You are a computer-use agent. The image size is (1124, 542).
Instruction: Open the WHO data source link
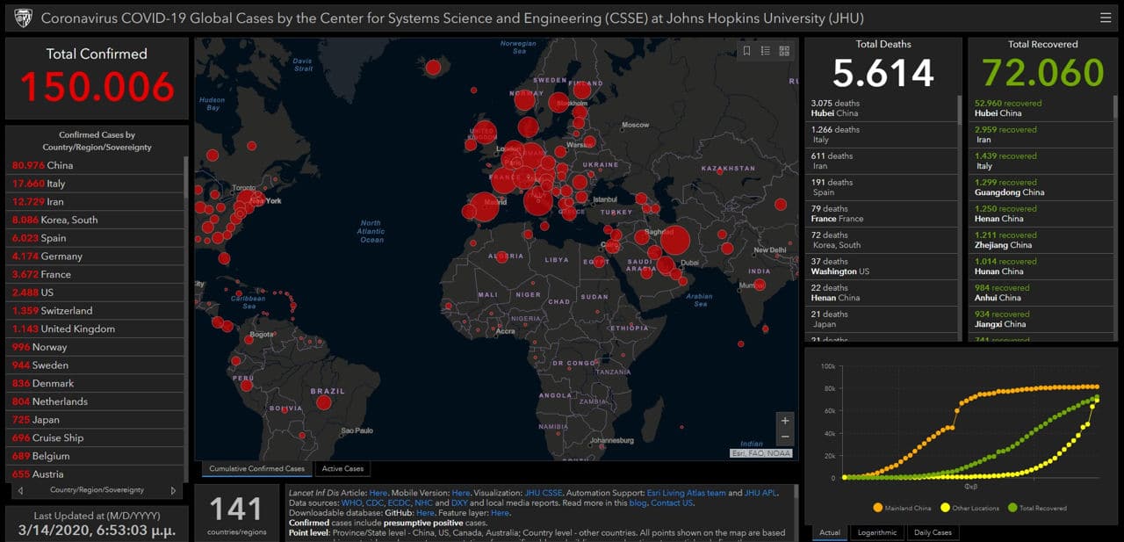coord(350,502)
